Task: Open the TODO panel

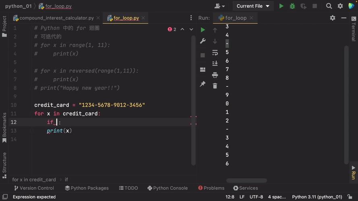Action: (128, 188)
